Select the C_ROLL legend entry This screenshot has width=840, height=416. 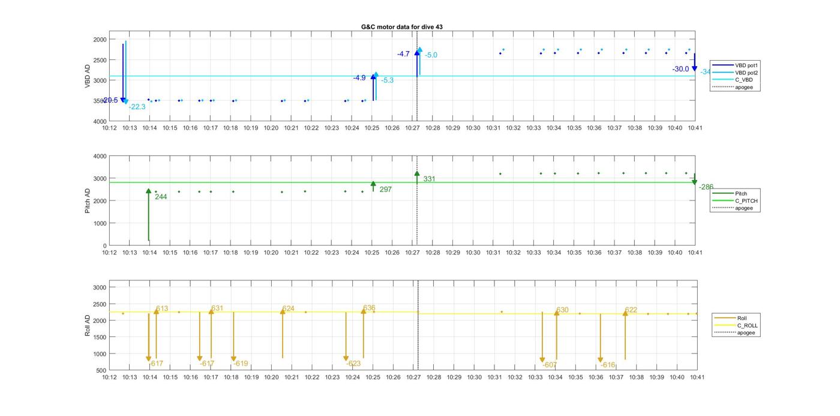click(736, 325)
